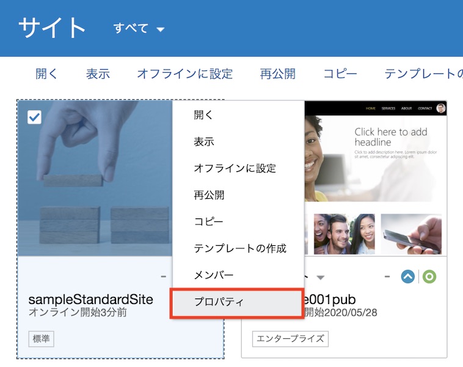The width and height of the screenshot is (463, 367).
Task: Choose 開く in the context menu
Action: click(x=203, y=114)
